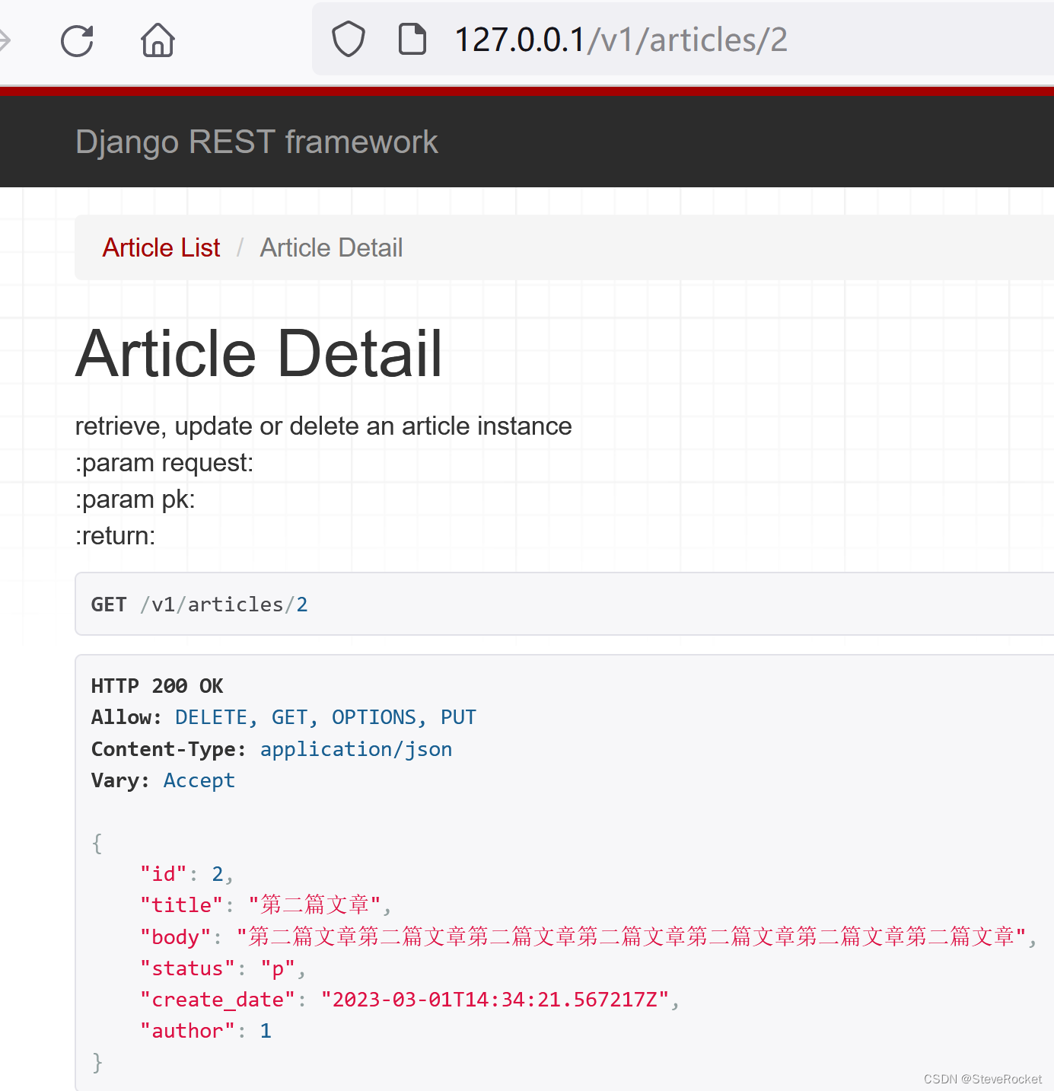
Task: Reload the page with the refresh icon
Action: (77, 41)
